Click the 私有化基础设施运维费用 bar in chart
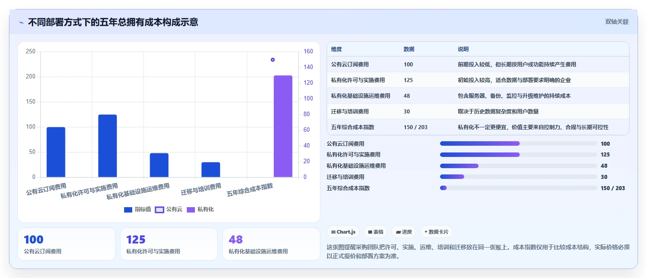The image size is (647, 278). pyautogui.click(x=159, y=165)
